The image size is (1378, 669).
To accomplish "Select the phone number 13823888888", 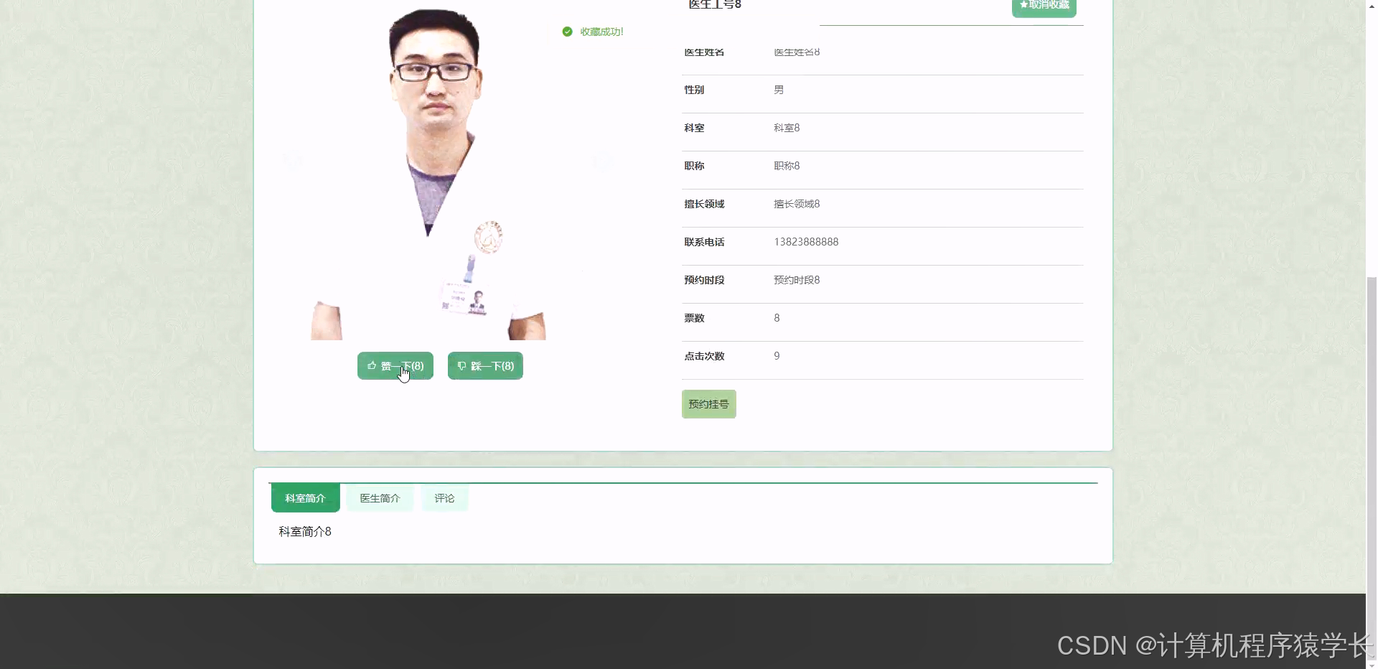I will (805, 242).
